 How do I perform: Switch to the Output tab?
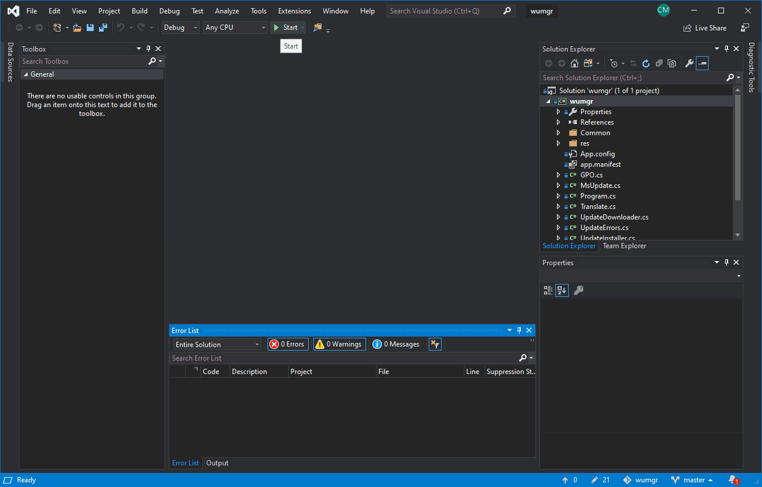217,462
